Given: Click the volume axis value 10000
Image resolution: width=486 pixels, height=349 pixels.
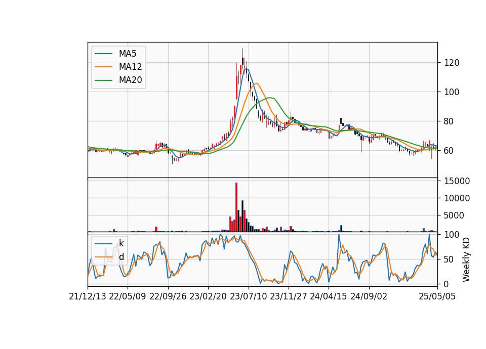Looking at the screenshot, I should (457, 198).
